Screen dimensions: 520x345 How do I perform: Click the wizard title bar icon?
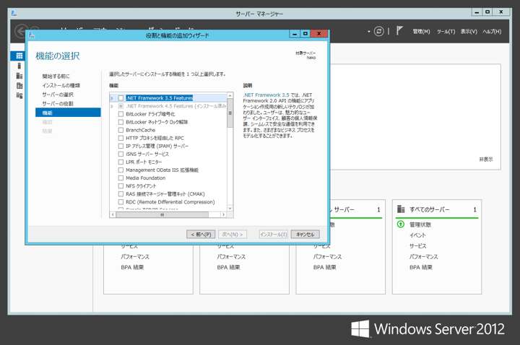coord(32,35)
